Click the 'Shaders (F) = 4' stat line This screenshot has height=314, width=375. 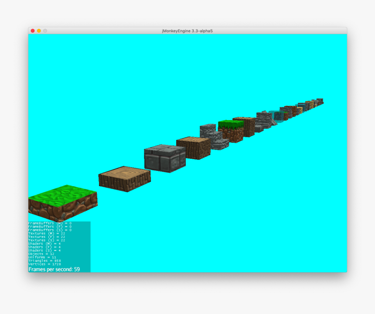point(44,247)
